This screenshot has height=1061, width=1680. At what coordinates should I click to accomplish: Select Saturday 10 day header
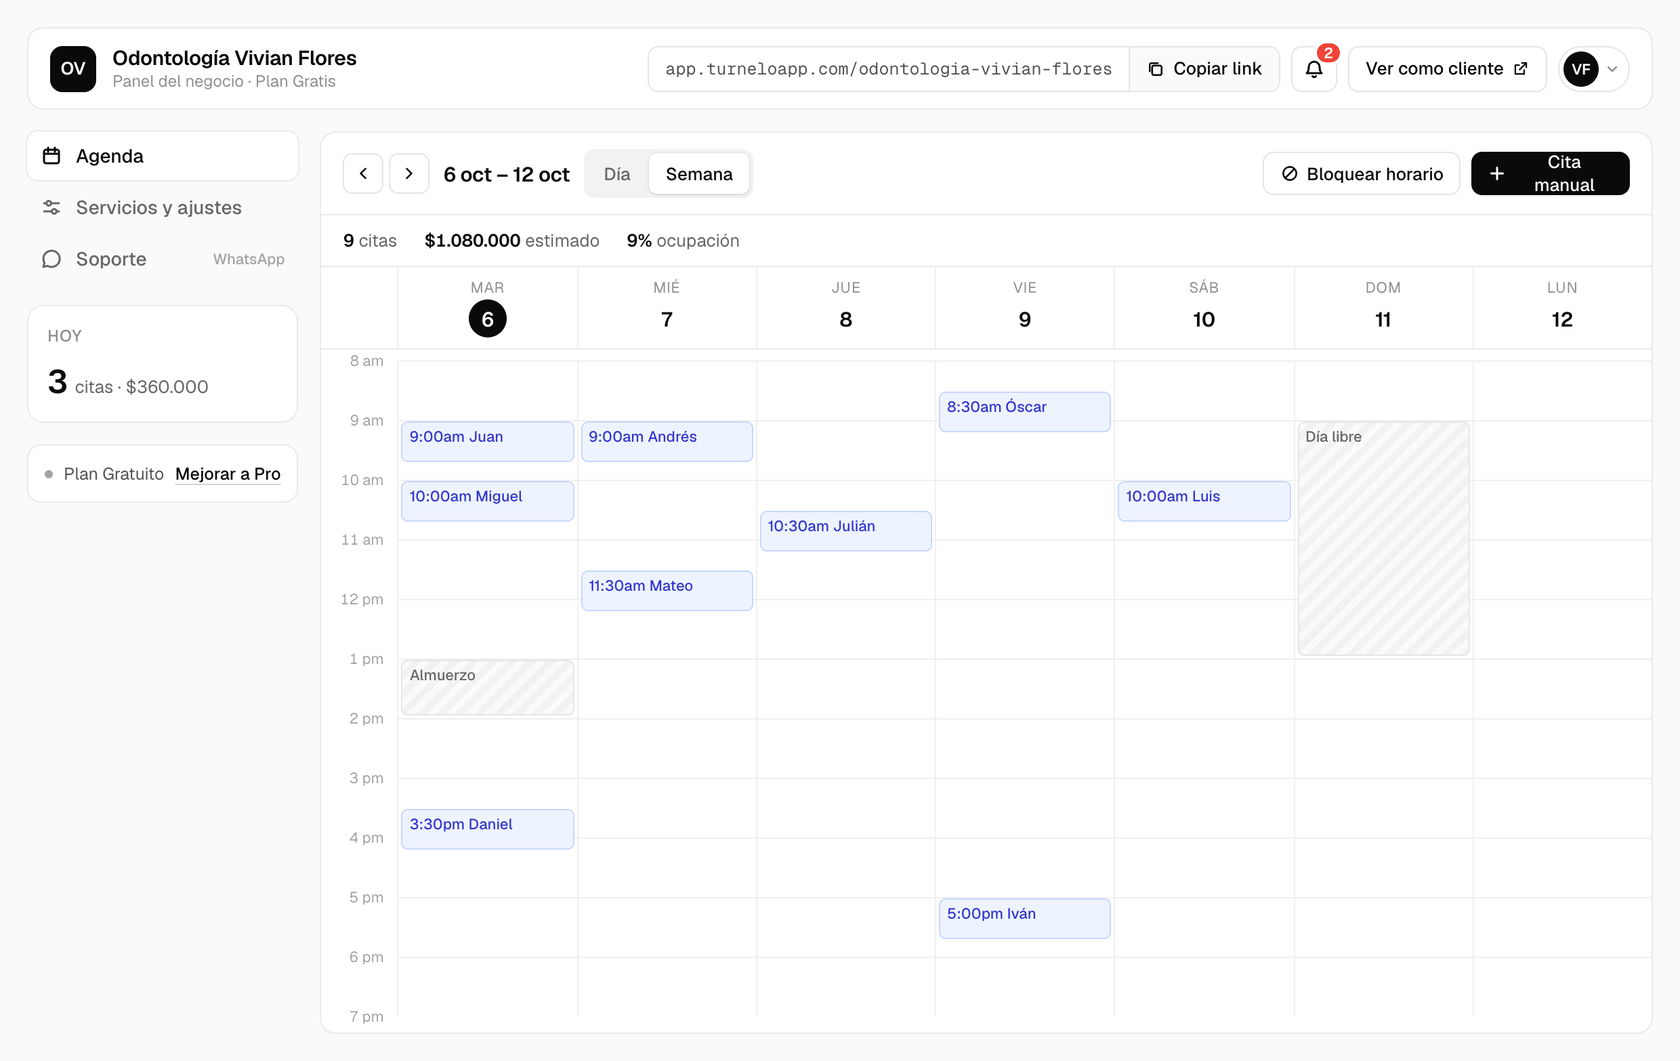tap(1204, 308)
